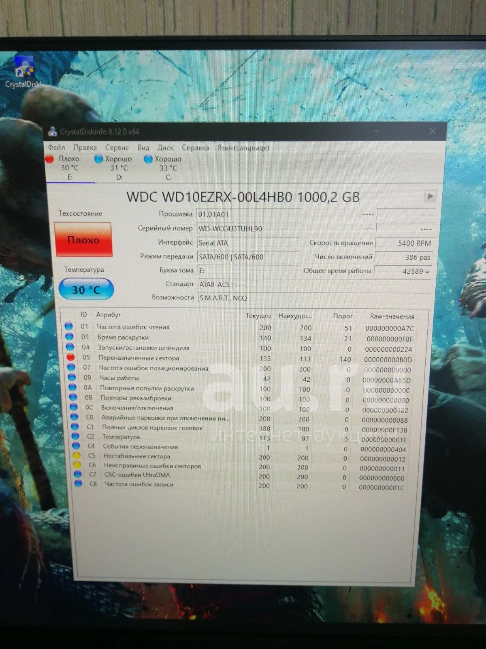Click status dot for 'Полных циклов парковок головок'
The height and width of the screenshot is (649, 486).
75,426
